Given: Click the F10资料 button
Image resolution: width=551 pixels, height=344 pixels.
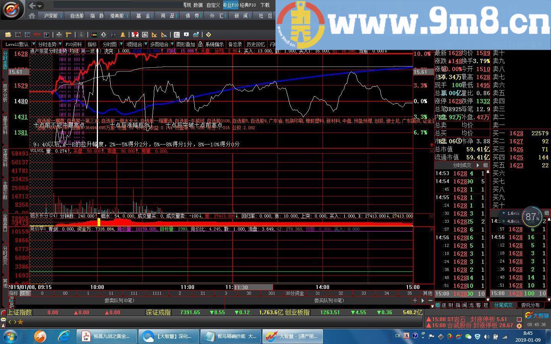Looking at the screenshot, I should click(x=73, y=44).
